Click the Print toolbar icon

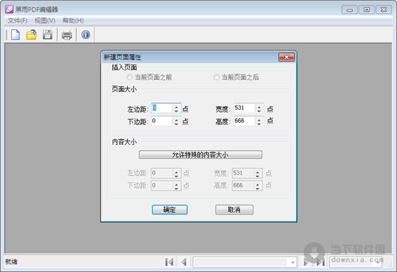tap(67, 34)
